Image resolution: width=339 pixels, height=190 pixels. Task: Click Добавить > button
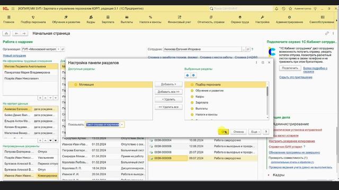168,84
